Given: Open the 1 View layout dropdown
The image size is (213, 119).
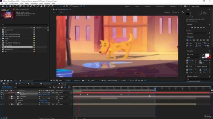Looking at the screenshot, I should tap(124, 81).
